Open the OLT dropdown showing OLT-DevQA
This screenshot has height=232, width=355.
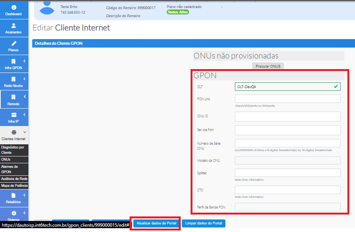(x=287, y=87)
